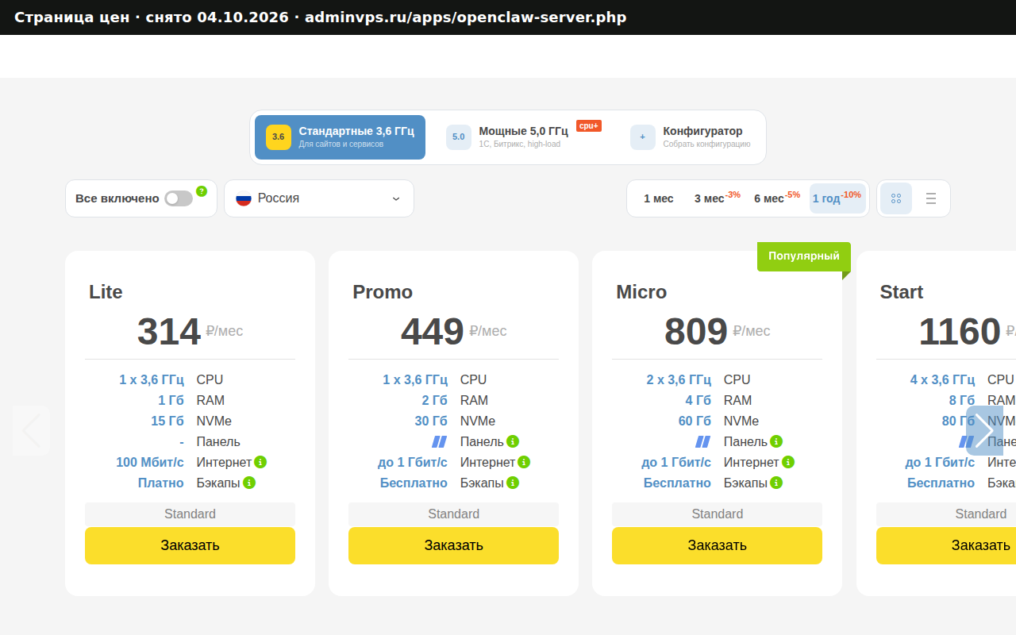The image size is (1016, 635).
Task: Select the 1 год billing period
Action: coord(837,198)
